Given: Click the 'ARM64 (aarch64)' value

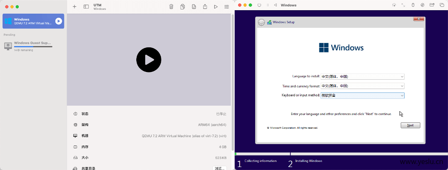Looking at the screenshot, I should 212,125.
